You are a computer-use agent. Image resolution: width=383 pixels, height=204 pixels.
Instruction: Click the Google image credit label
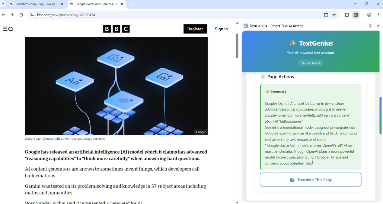click(201, 132)
